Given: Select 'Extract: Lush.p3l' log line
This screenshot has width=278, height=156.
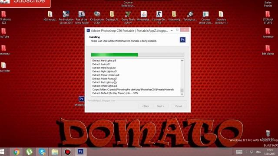Looking at the screenshot, I should point(101,64).
